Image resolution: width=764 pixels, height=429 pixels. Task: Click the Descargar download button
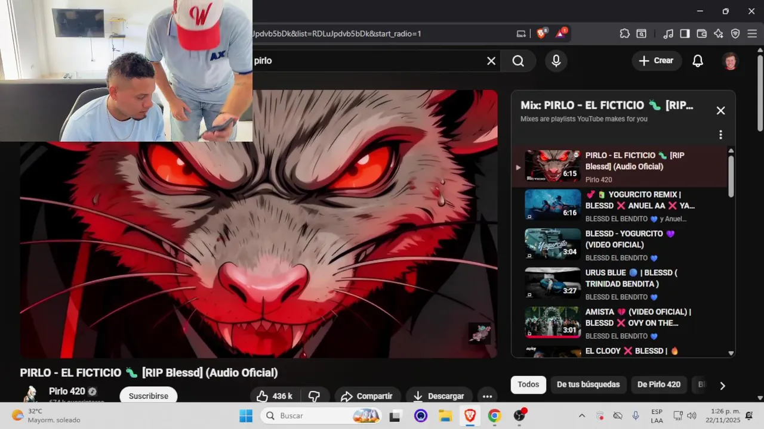[439, 396]
